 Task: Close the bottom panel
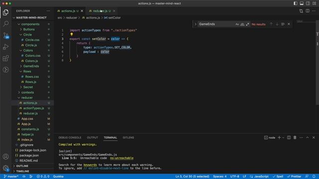[314, 138]
